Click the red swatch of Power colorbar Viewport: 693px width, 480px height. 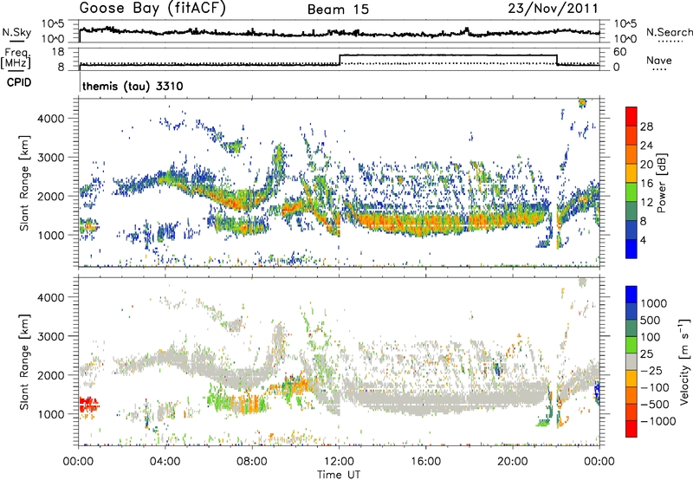(631, 116)
